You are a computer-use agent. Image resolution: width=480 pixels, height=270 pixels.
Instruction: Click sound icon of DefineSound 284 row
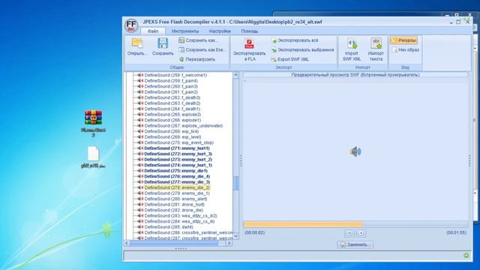point(140,221)
